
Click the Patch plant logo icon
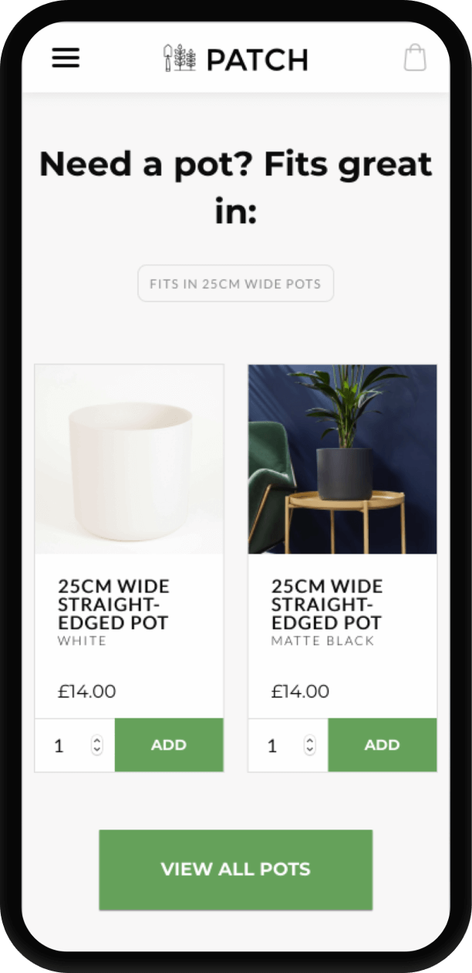[179, 58]
